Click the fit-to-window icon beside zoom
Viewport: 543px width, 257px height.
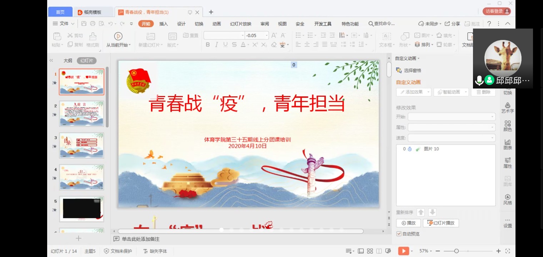click(508, 251)
